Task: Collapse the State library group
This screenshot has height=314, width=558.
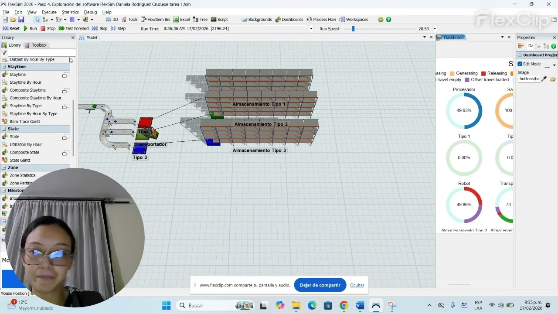Action: tap(4, 129)
